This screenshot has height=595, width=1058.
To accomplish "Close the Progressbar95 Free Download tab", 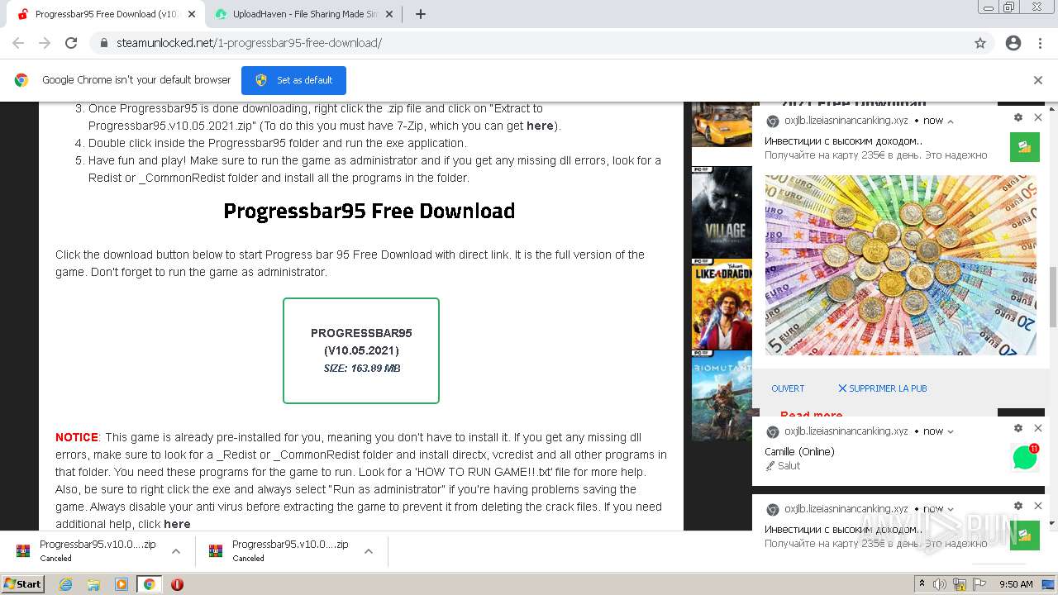I will (x=192, y=14).
